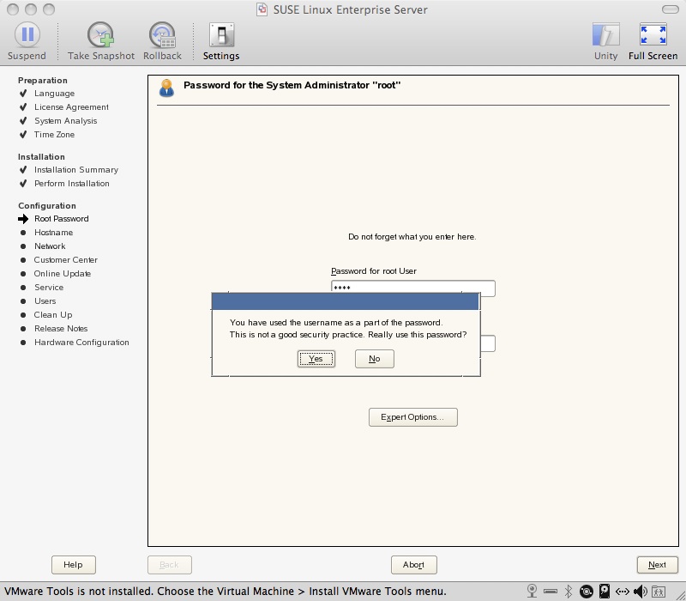Screen dimensions: 686x601
Task: Click the Perform Installation step
Action: coord(72,184)
